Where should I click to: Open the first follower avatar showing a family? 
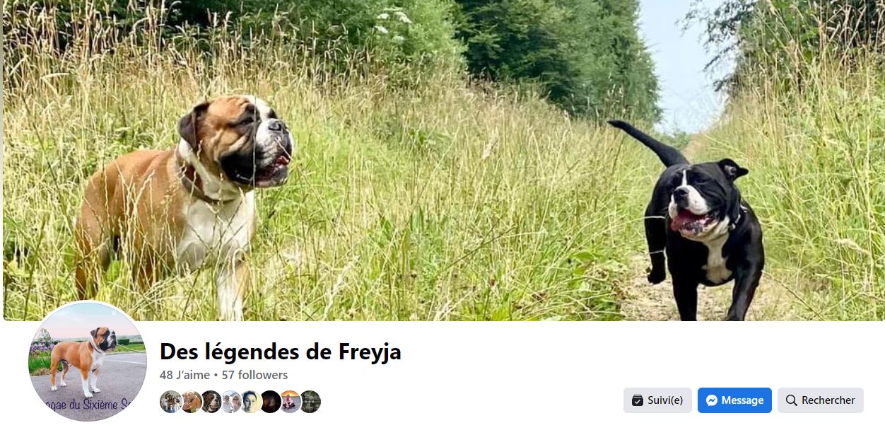click(170, 402)
